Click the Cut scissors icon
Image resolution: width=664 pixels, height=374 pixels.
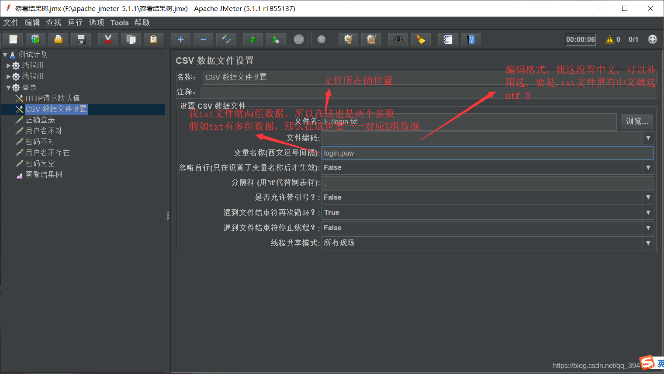(108, 39)
